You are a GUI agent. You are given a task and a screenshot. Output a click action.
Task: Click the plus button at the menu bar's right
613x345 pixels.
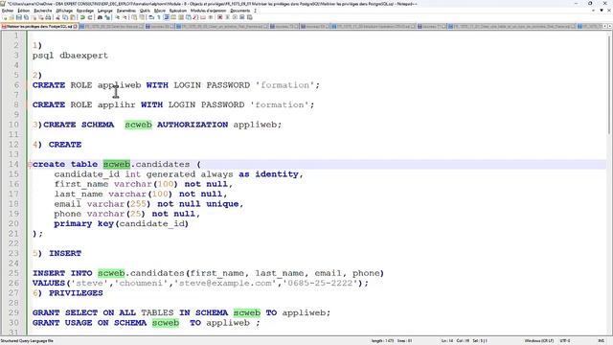tap(595, 11)
